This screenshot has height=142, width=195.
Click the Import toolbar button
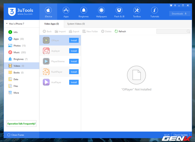click(60, 31)
